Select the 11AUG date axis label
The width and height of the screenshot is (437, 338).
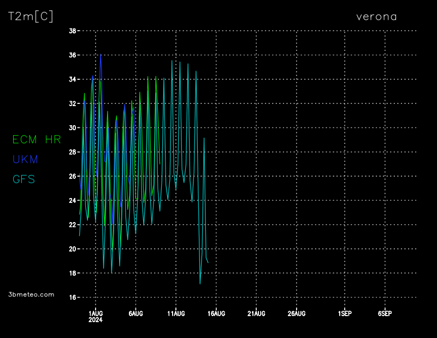click(x=176, y=313)
